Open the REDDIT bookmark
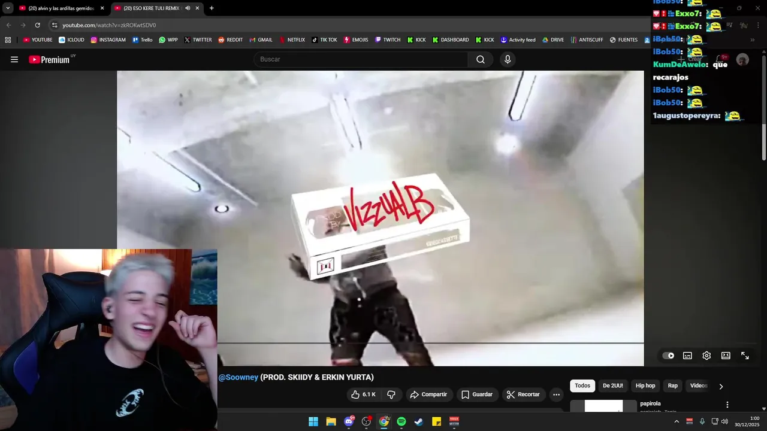Screen dimensions: 767x431 (231, 40)
